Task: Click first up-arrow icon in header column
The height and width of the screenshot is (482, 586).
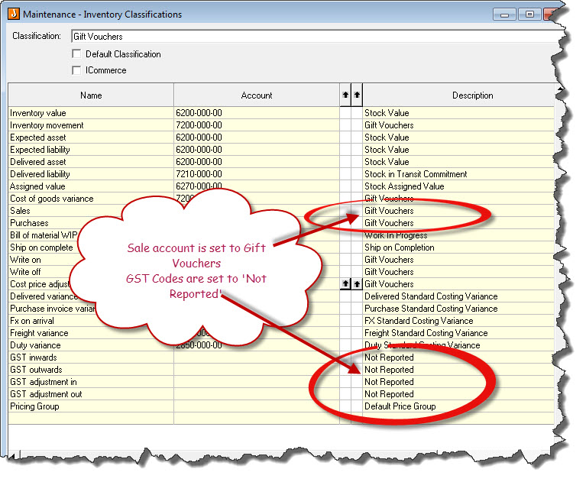Action: point(345,95)
